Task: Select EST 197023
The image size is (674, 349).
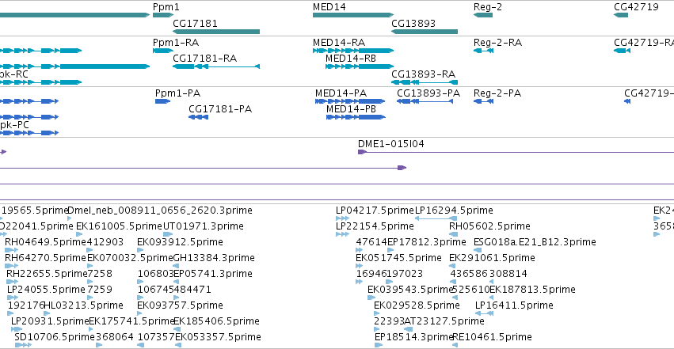Action: click(405, 274)
